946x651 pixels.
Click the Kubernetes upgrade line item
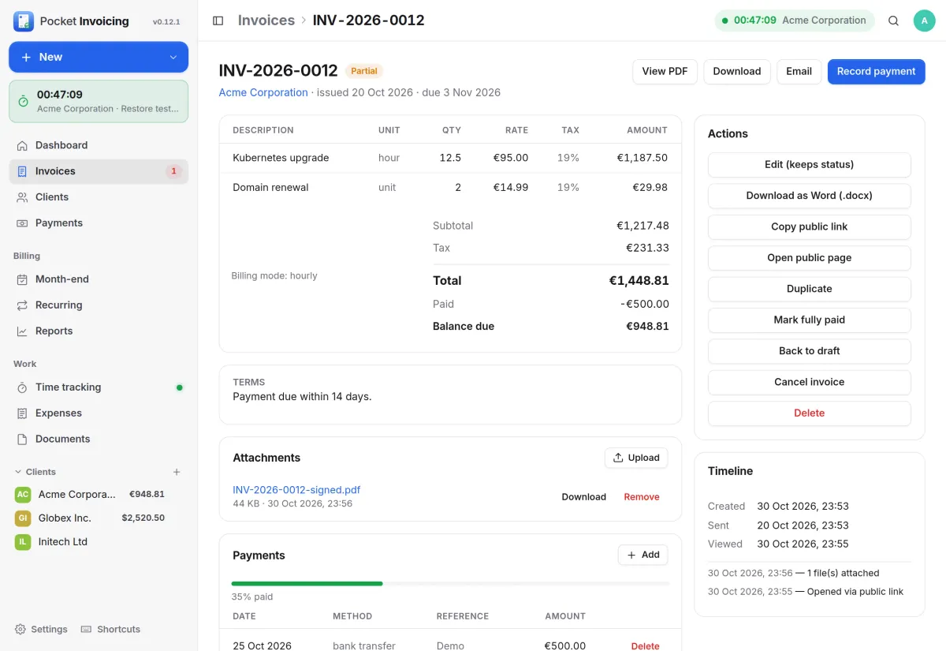click(x=450, y=158)
